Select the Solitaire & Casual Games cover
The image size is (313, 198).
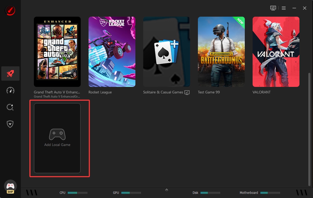click(167, 52)
